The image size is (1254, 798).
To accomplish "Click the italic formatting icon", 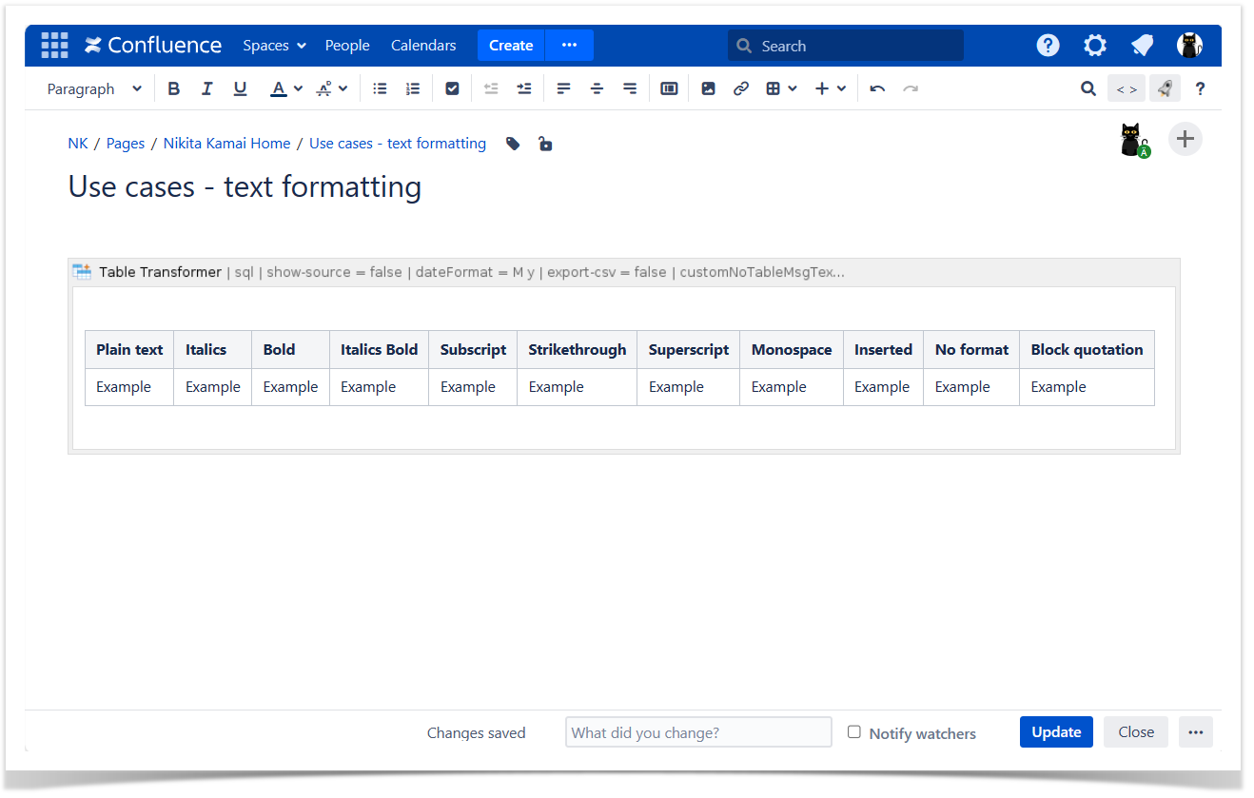I will [206, 88].
